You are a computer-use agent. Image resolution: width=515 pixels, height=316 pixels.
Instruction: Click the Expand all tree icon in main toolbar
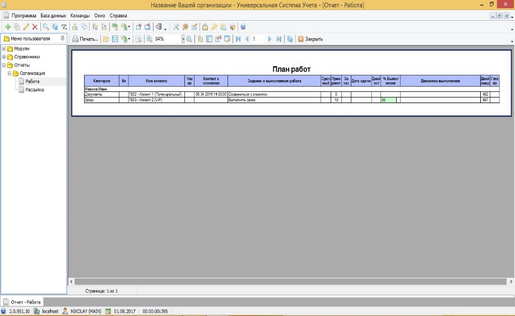coord(95,27)
